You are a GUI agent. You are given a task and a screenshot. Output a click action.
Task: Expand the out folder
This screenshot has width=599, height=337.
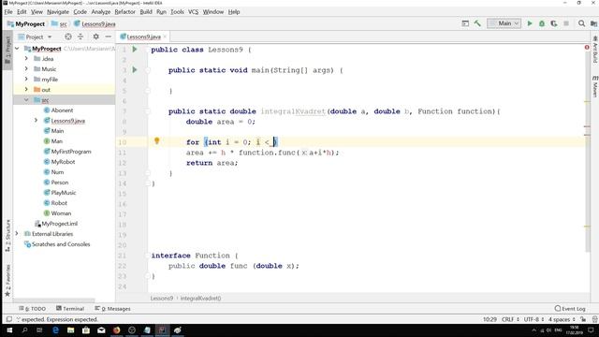tap(26, 90)
